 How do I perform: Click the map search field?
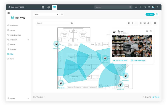[x=55, y=23]
